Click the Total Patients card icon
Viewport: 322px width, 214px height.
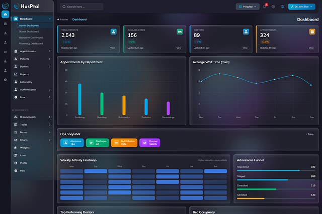click(x=113, y=32)
